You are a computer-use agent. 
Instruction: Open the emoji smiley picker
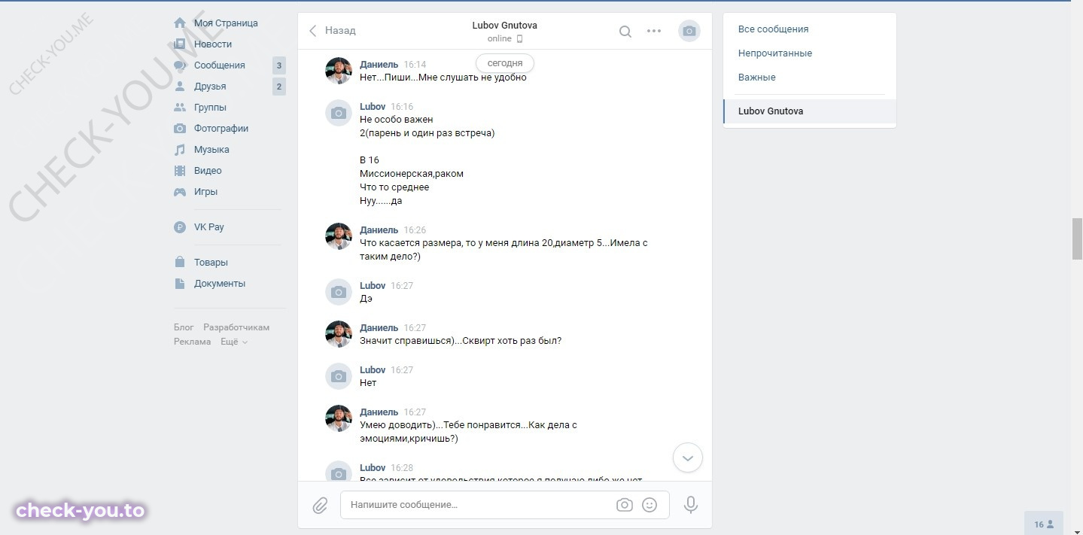tap(649, 505)
